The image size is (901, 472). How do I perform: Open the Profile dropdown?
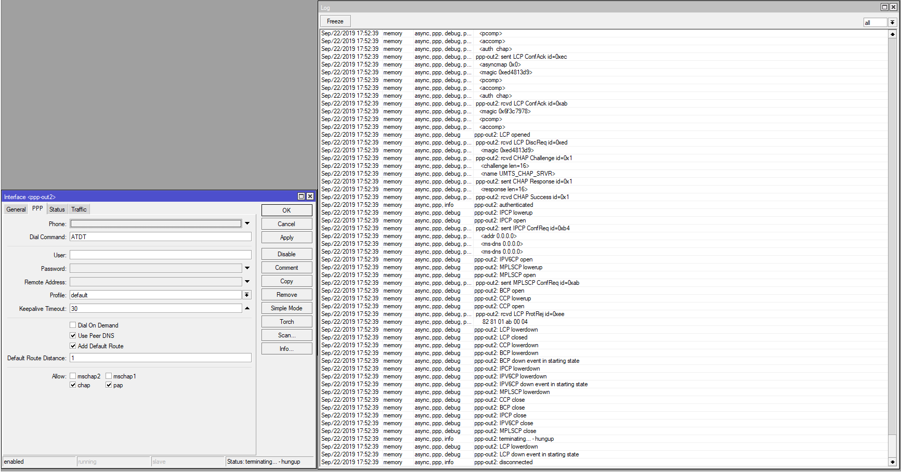pos(247,295)
